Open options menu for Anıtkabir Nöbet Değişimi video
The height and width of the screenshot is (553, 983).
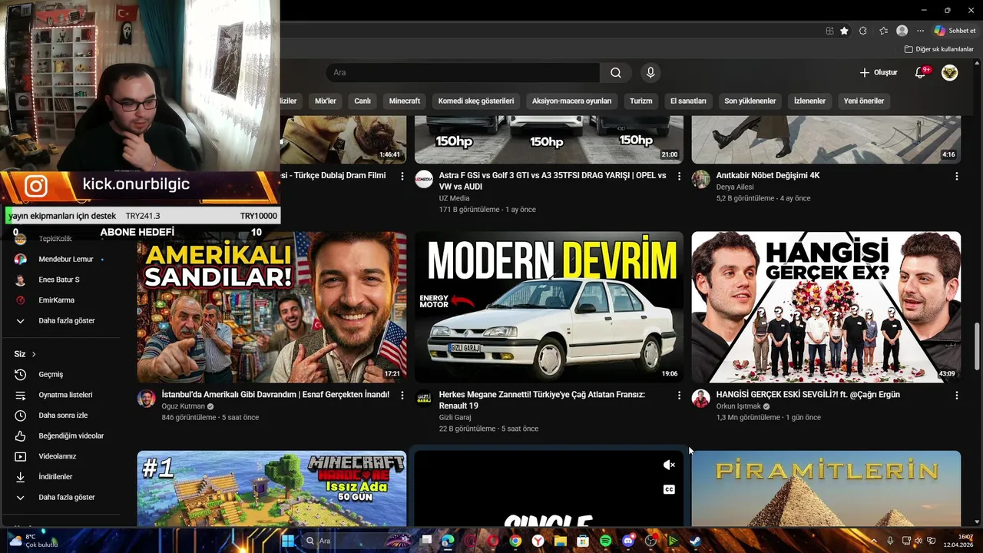[956, 176]
